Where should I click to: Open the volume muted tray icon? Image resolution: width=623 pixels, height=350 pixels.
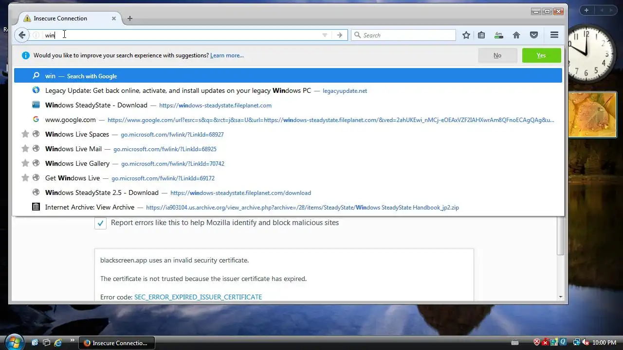point(586,343)
